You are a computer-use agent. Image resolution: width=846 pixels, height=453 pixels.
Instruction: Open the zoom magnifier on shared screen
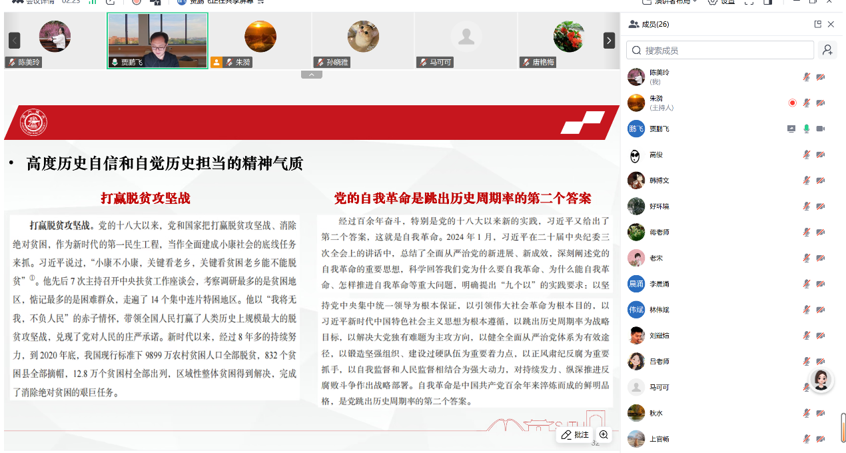604,434
